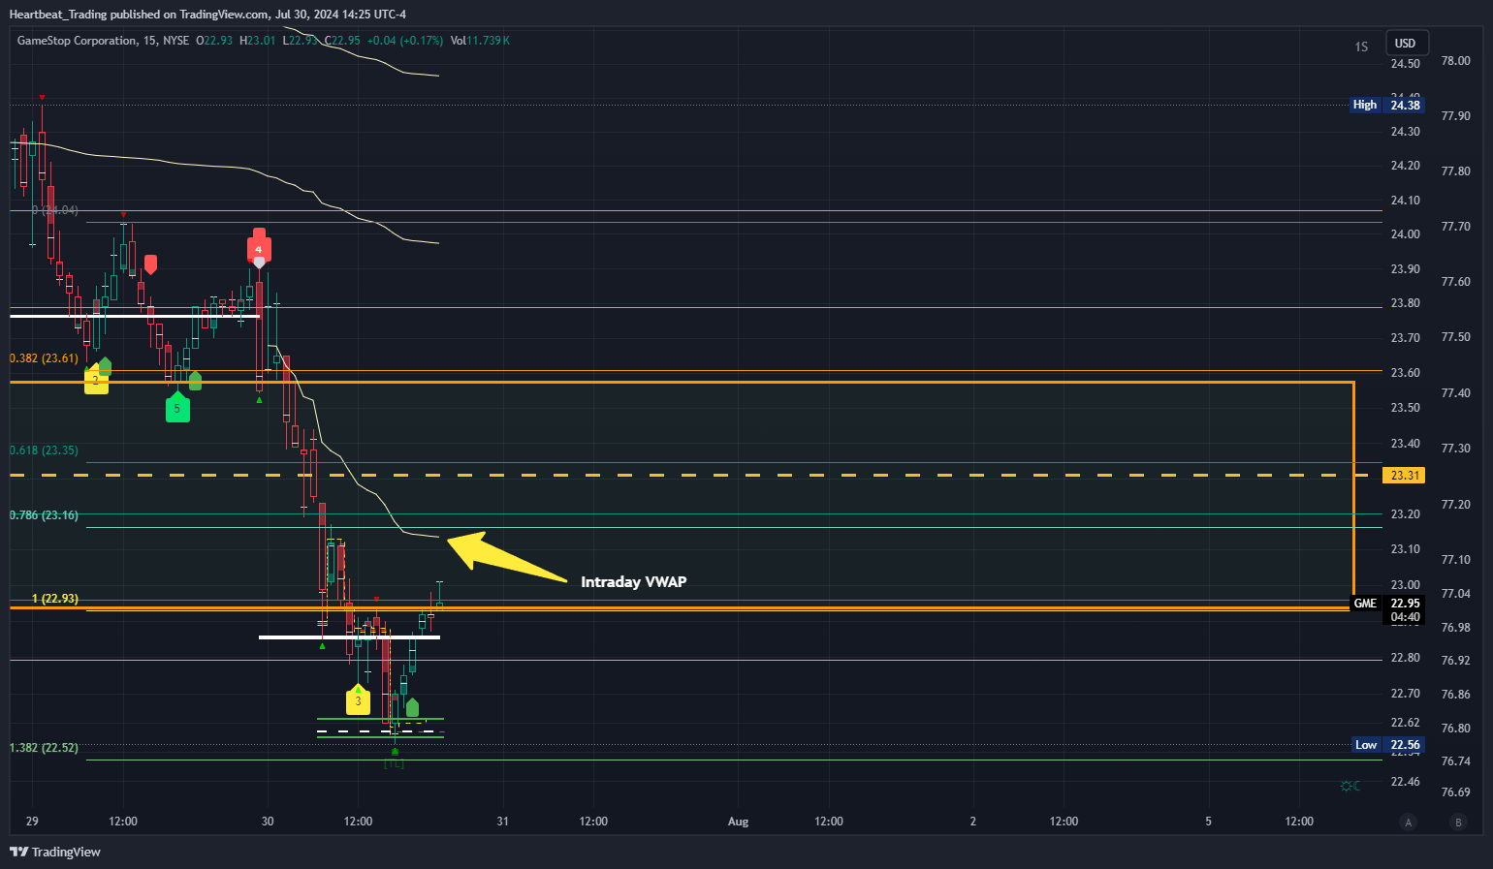Click the green up marker beside label 5
The height and width of the screenshot is (869, 1493).
[196, 381]
